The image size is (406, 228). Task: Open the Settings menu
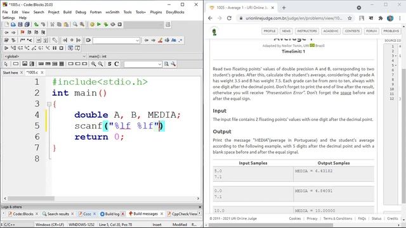[8, 18]
